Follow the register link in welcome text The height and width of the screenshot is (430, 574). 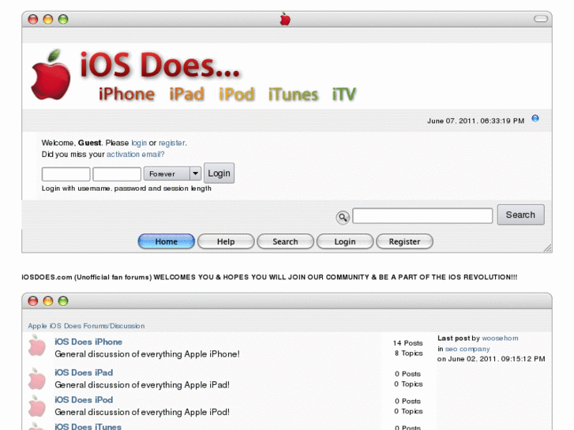[171, 143]
